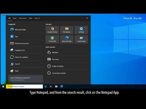Click the Type here to search box
The width and height of the screenshot is (146, 109).
(24, 87)
